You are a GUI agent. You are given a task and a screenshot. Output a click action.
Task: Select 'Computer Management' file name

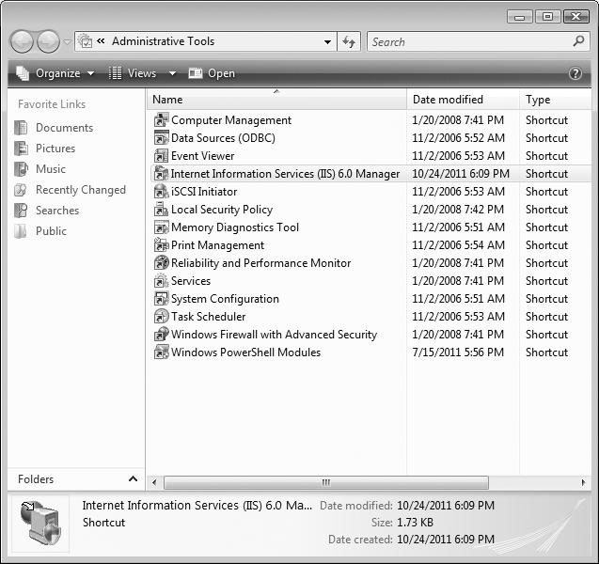coord(231,120)
